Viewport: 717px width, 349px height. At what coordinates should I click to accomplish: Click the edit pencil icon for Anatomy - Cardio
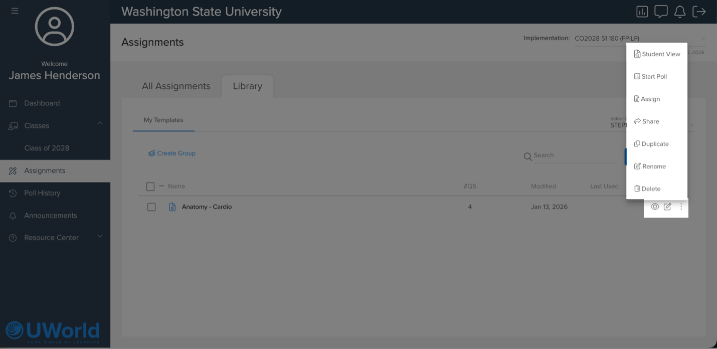coord(667,207)
